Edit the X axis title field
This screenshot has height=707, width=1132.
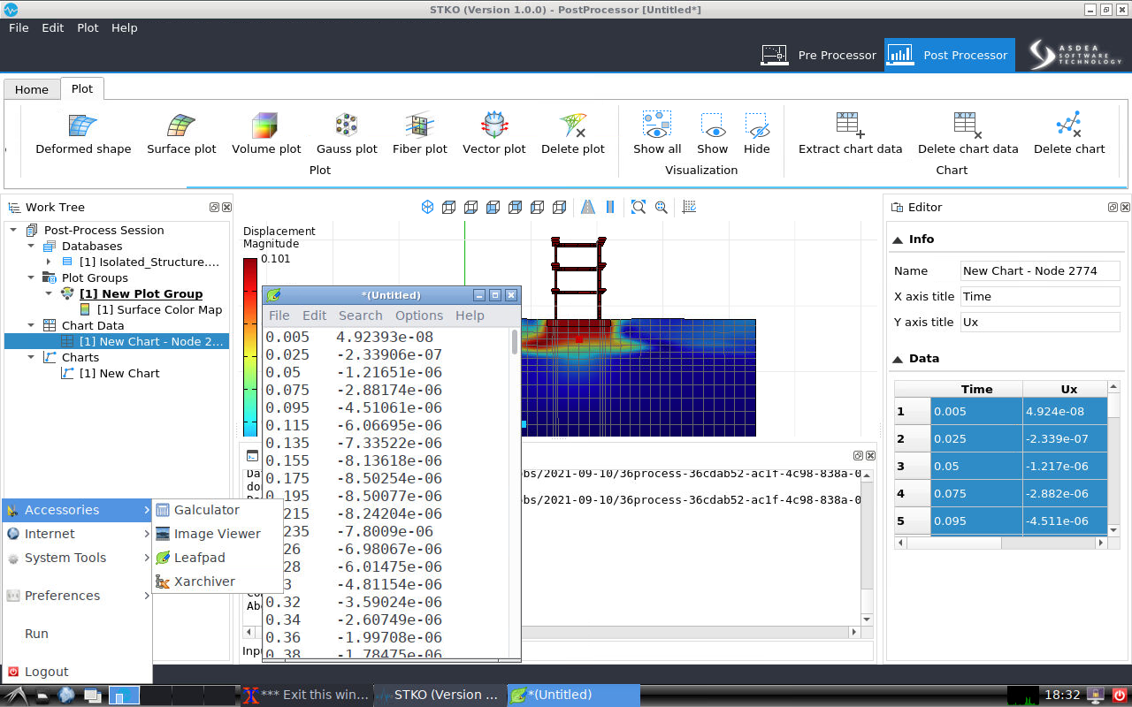[1039, 297]
